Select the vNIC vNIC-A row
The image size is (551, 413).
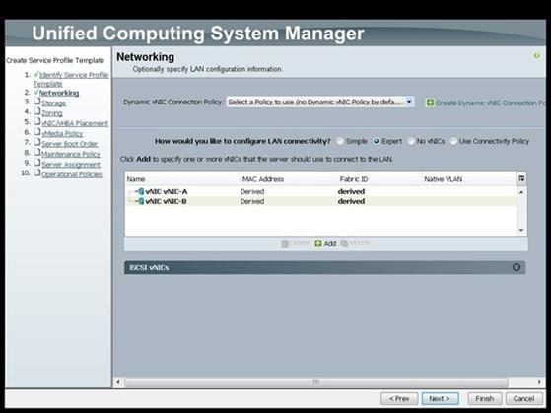click(x=320, y=191)
